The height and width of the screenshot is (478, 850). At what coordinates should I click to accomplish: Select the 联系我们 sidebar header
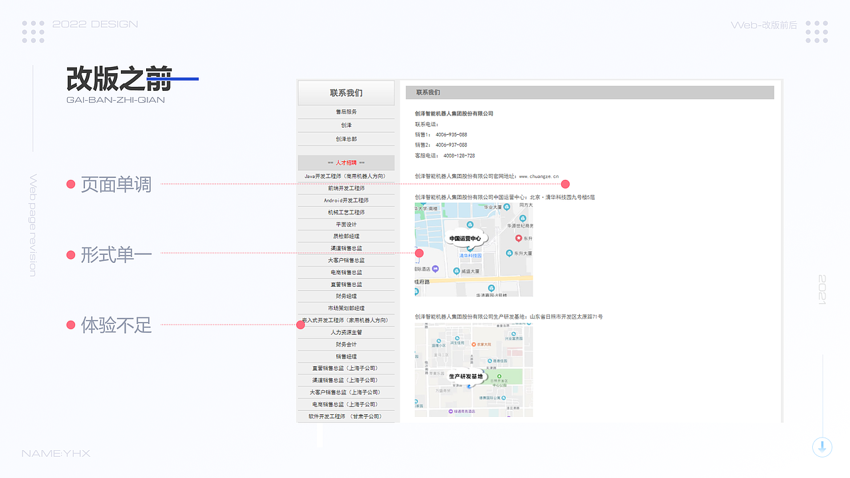[345, 92]
